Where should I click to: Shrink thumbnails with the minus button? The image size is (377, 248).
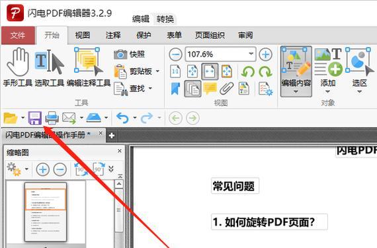pos(60,169)
